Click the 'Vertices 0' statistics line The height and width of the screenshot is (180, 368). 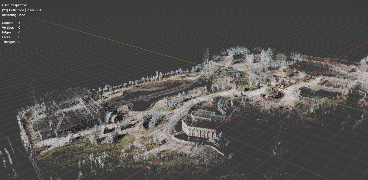(11, 28)
